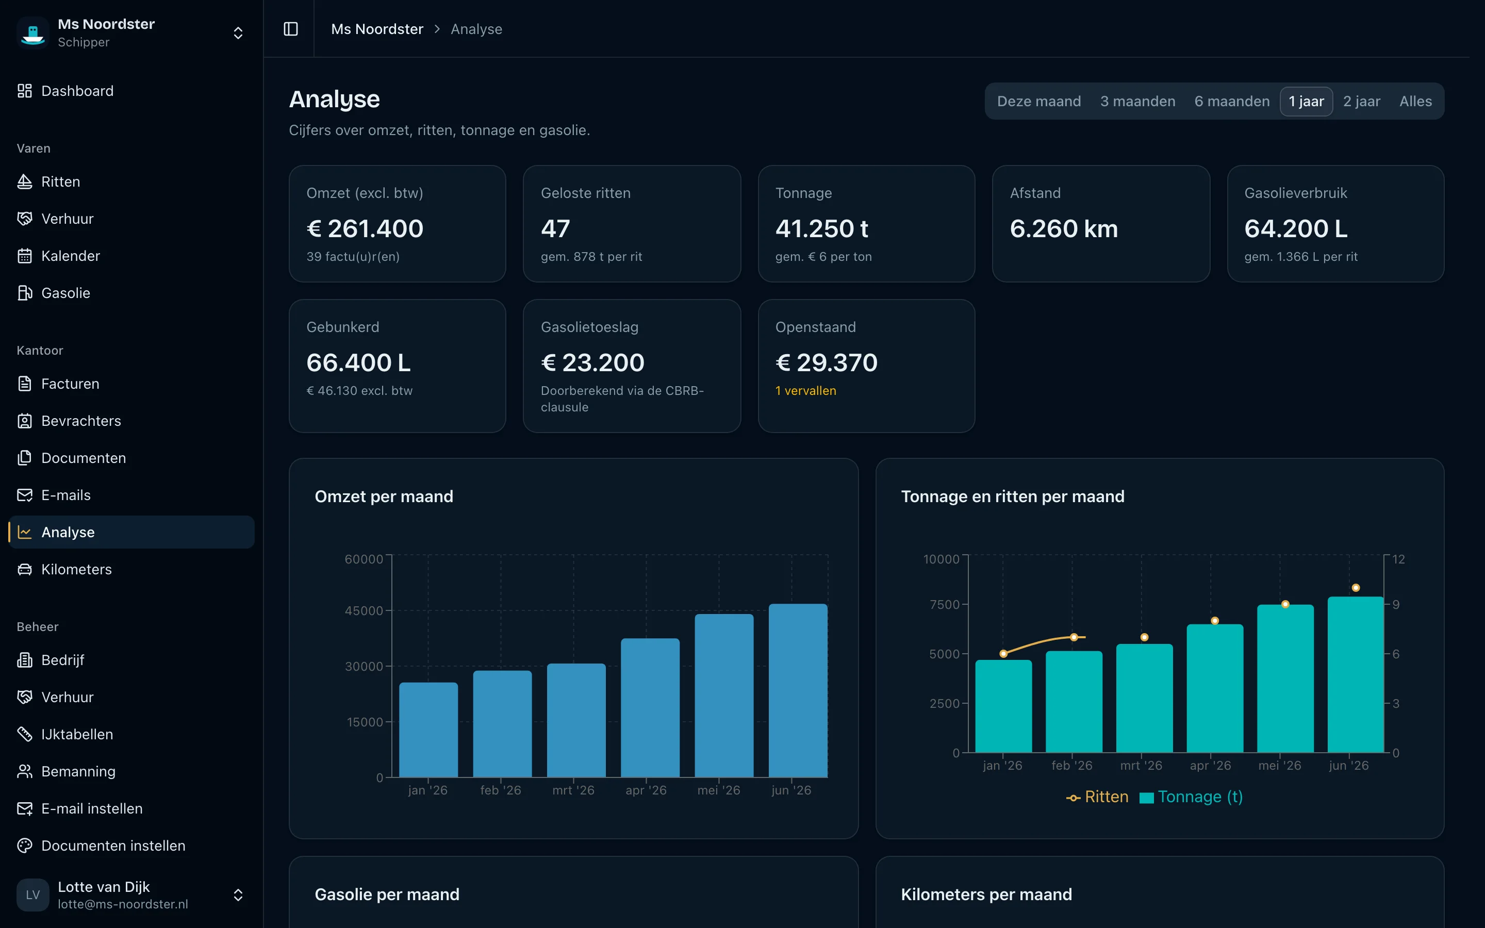Image resolution: width=1485 pixels, height=928 pixels.
Task: Click the Afstand stat card
Action: coord(1101,223)
